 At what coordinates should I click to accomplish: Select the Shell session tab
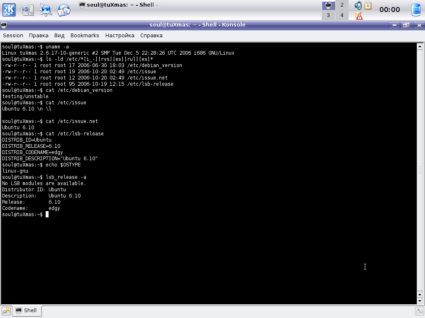[27, 311]
